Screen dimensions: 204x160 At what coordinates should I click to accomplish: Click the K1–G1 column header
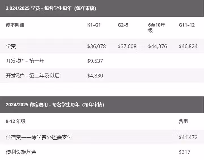(x=94, y=25)
